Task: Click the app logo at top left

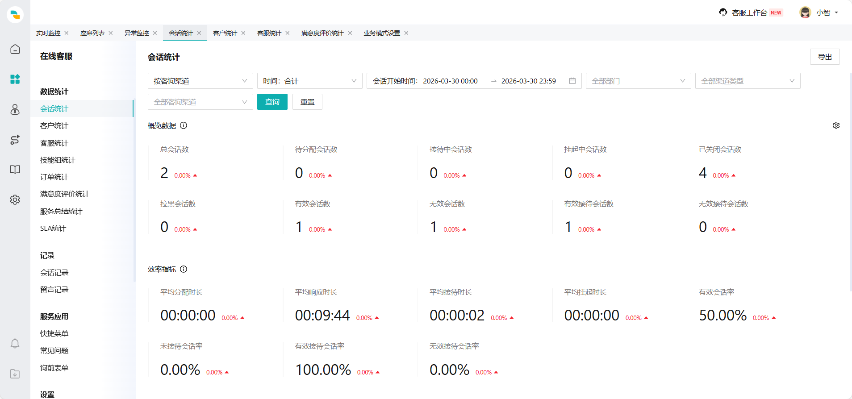Action: point(15,14)
